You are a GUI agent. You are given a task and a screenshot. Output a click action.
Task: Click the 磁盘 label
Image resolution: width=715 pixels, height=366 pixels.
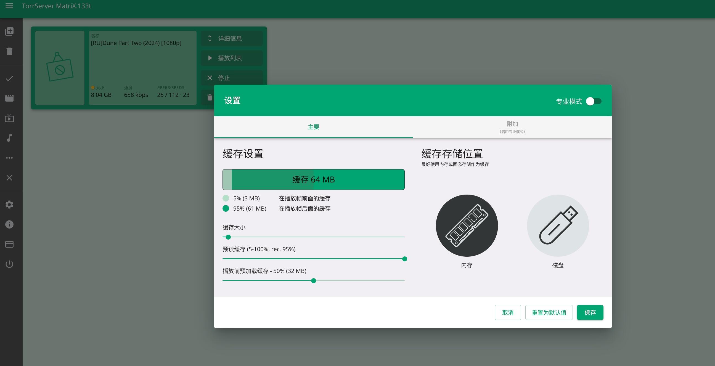pyautogui.click(x=558, y=265)
